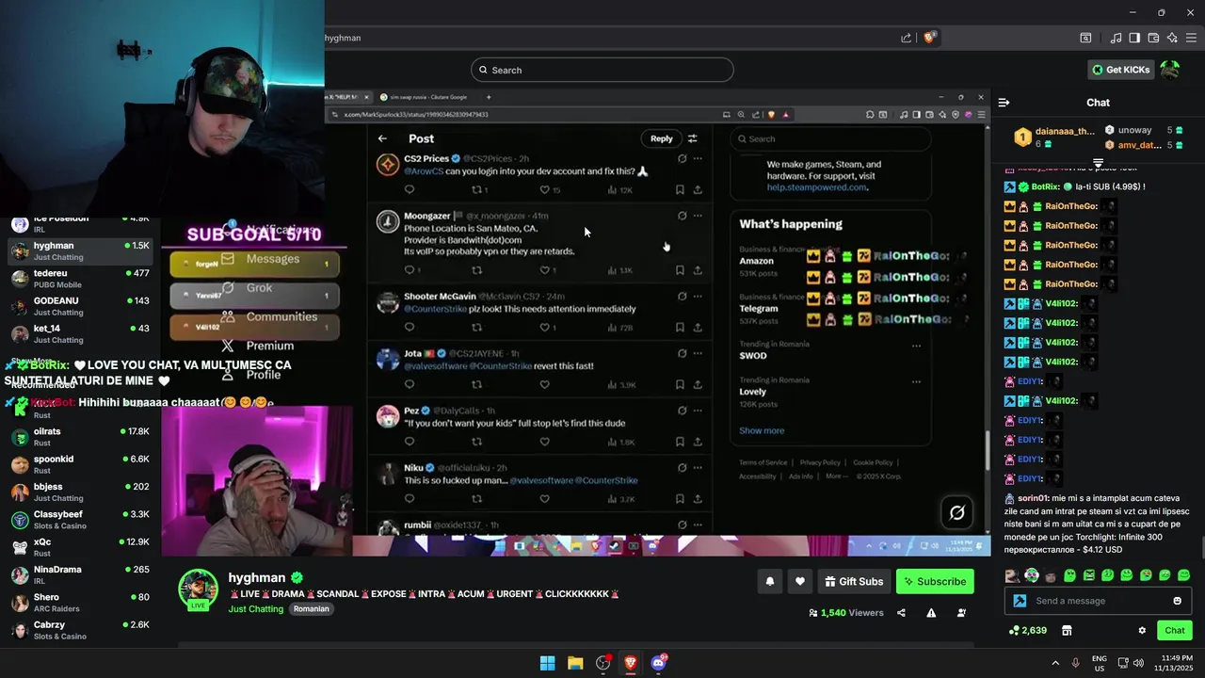
Task: Click BotRix username in chat panel
Action: (1047, 186)
